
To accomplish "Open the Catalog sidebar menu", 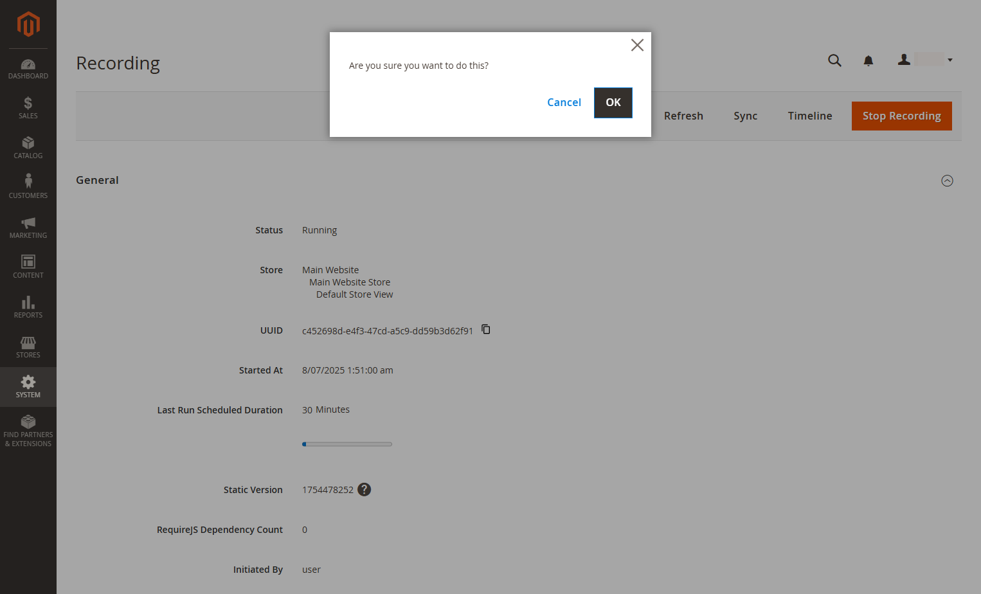I will 28,148.
